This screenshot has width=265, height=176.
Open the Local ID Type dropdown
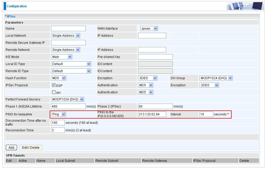tap(71, 64)
